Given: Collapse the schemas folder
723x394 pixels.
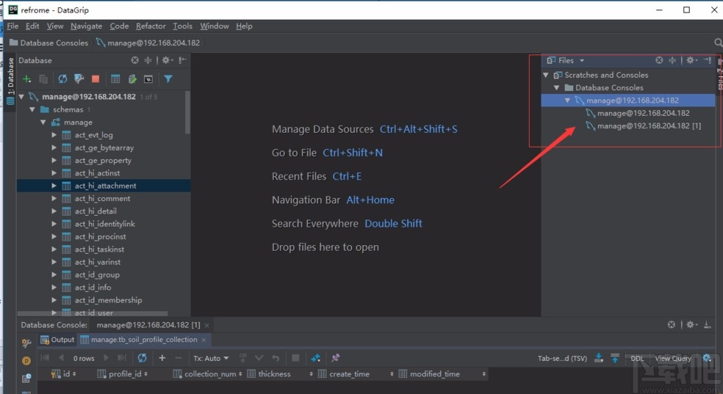Looking at the screenshot, I should [x=32, y=109].
